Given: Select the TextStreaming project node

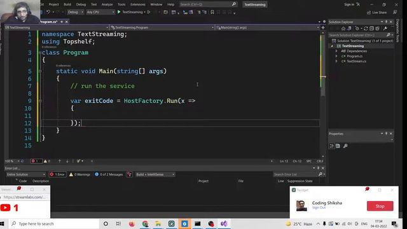Looking at the screenshot, I should point(353,46).
